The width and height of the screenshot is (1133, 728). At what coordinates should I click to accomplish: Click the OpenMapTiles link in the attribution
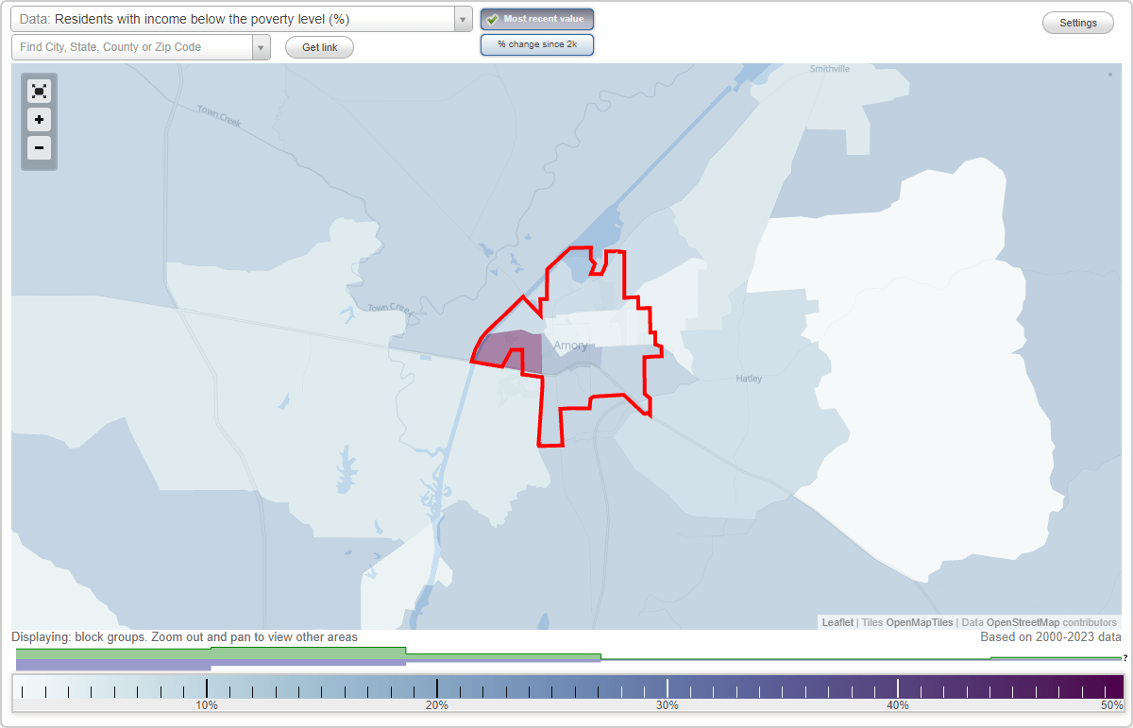click(x=917, y=622)
